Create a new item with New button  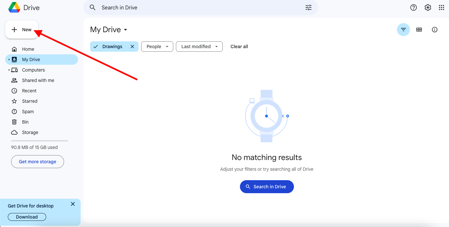[22, 30]
